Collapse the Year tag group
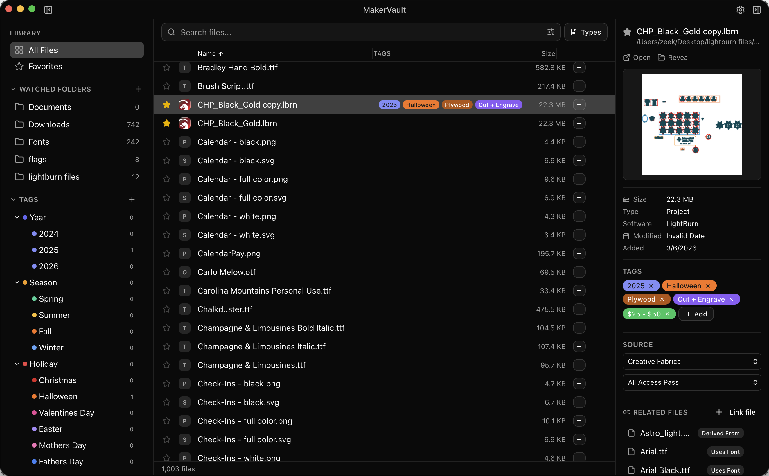This screenshot has height=476, width=769. pos(17,217)
